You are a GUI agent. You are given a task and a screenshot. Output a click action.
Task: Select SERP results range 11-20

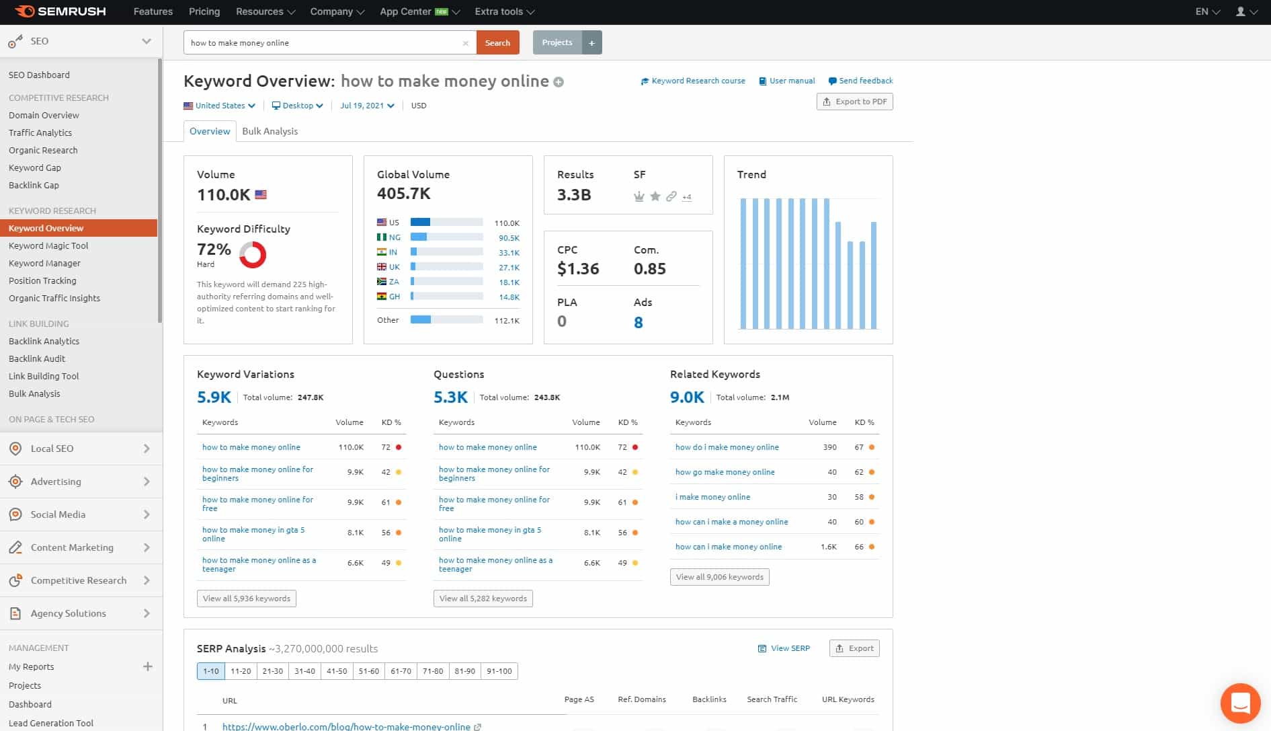click(241, 671)
